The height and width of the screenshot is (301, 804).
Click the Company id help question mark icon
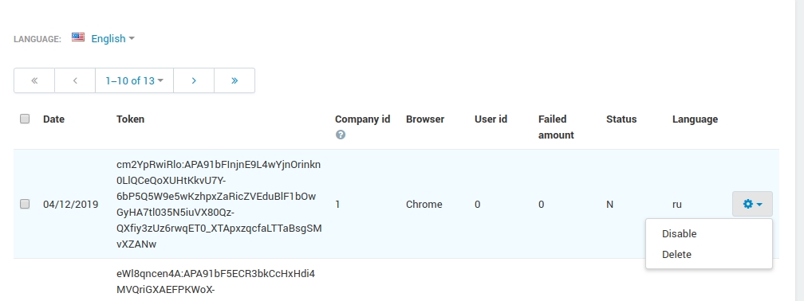click(341, 135)
